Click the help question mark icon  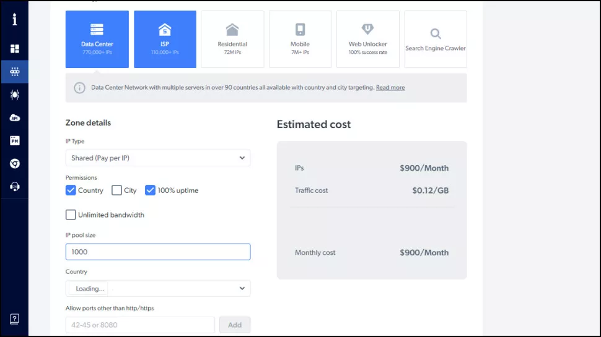coord(15,319)
